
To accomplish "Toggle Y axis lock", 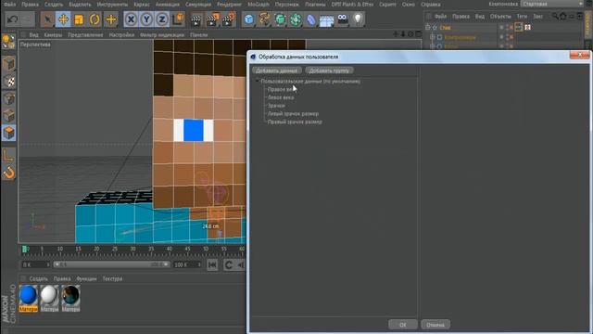I will [146, 19].
